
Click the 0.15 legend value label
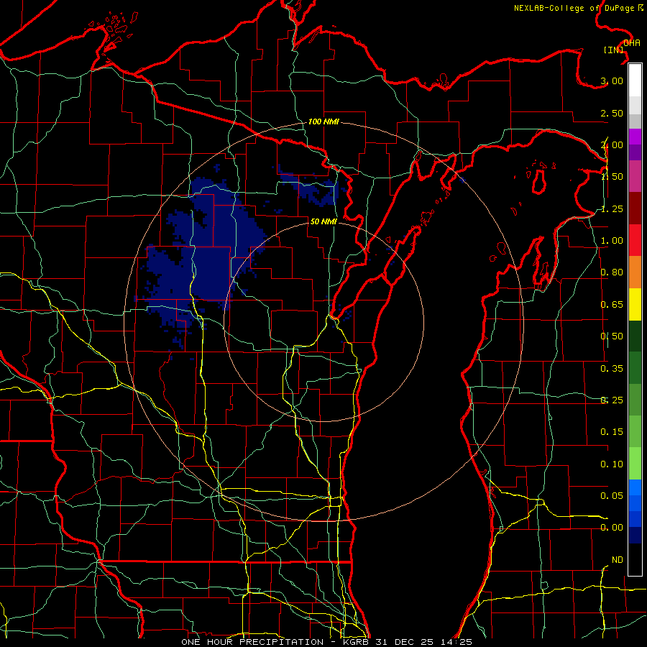pyautogui.click(x=612, y=432)
